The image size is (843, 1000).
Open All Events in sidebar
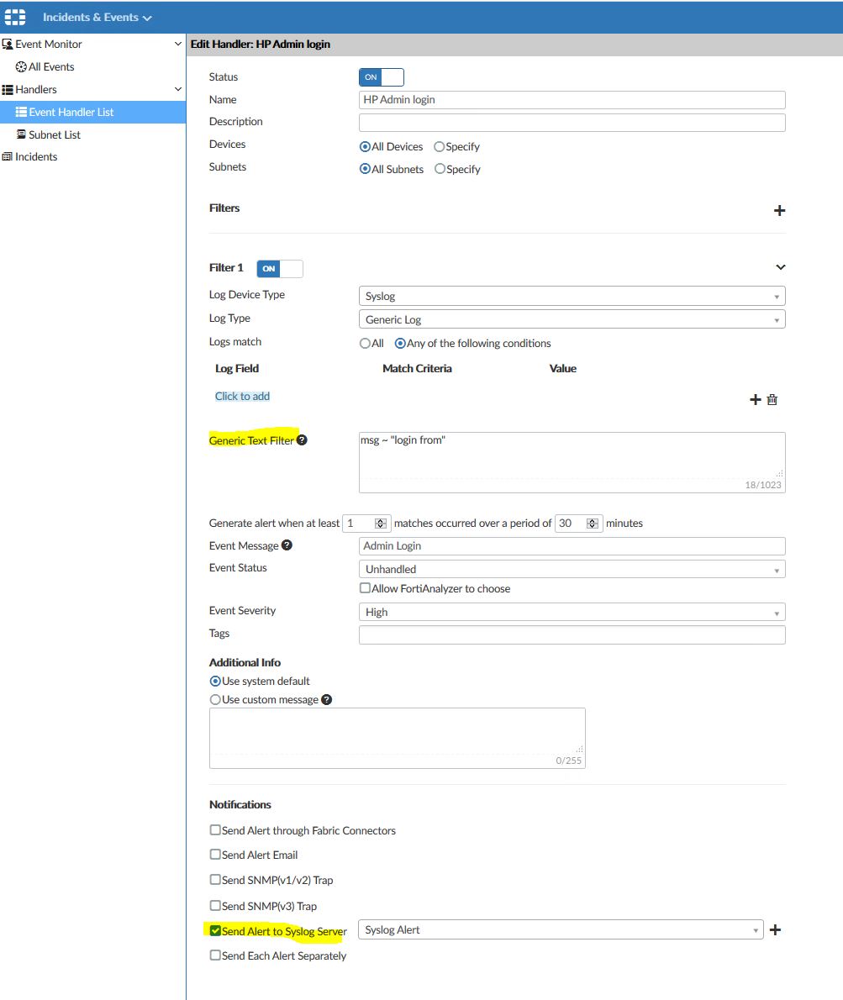point(51,67)
